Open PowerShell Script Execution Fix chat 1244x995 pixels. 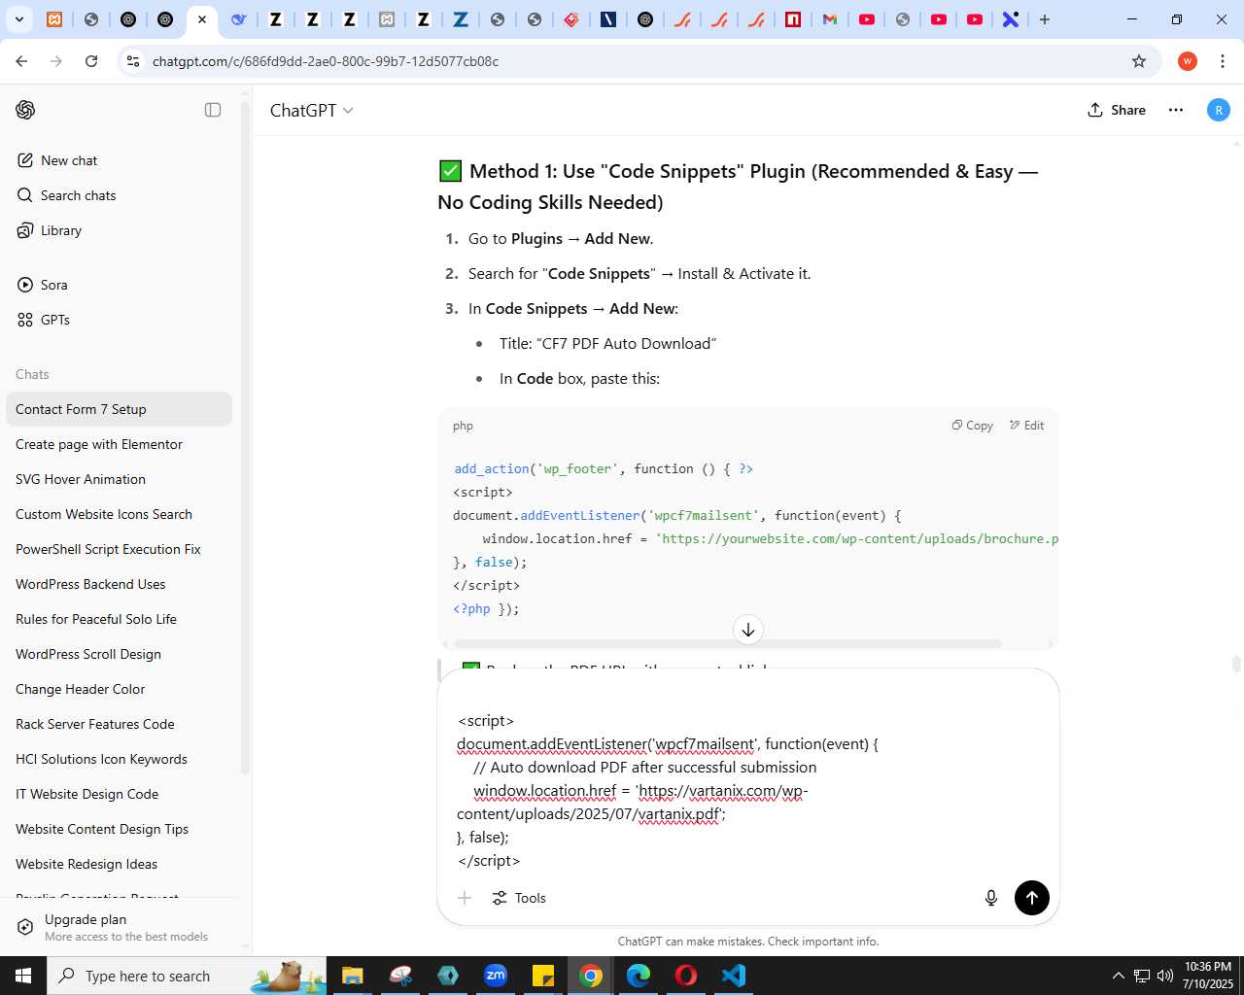click(119, 549)
